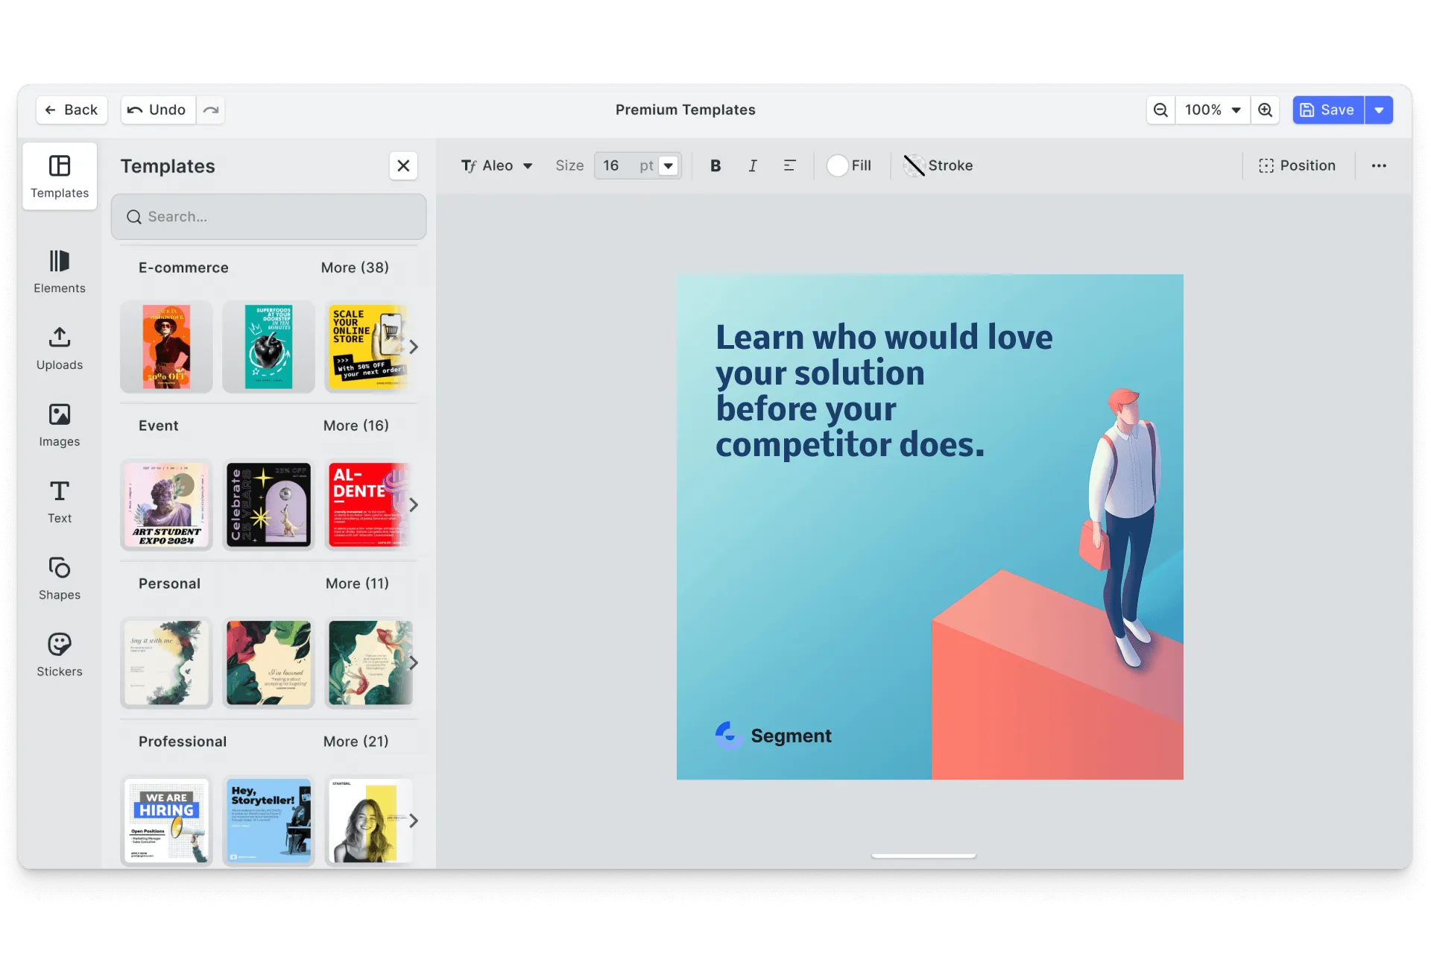The image size is (1431, 954).
Task: Pick the Fill color swatch
Action: click(838, 165)
